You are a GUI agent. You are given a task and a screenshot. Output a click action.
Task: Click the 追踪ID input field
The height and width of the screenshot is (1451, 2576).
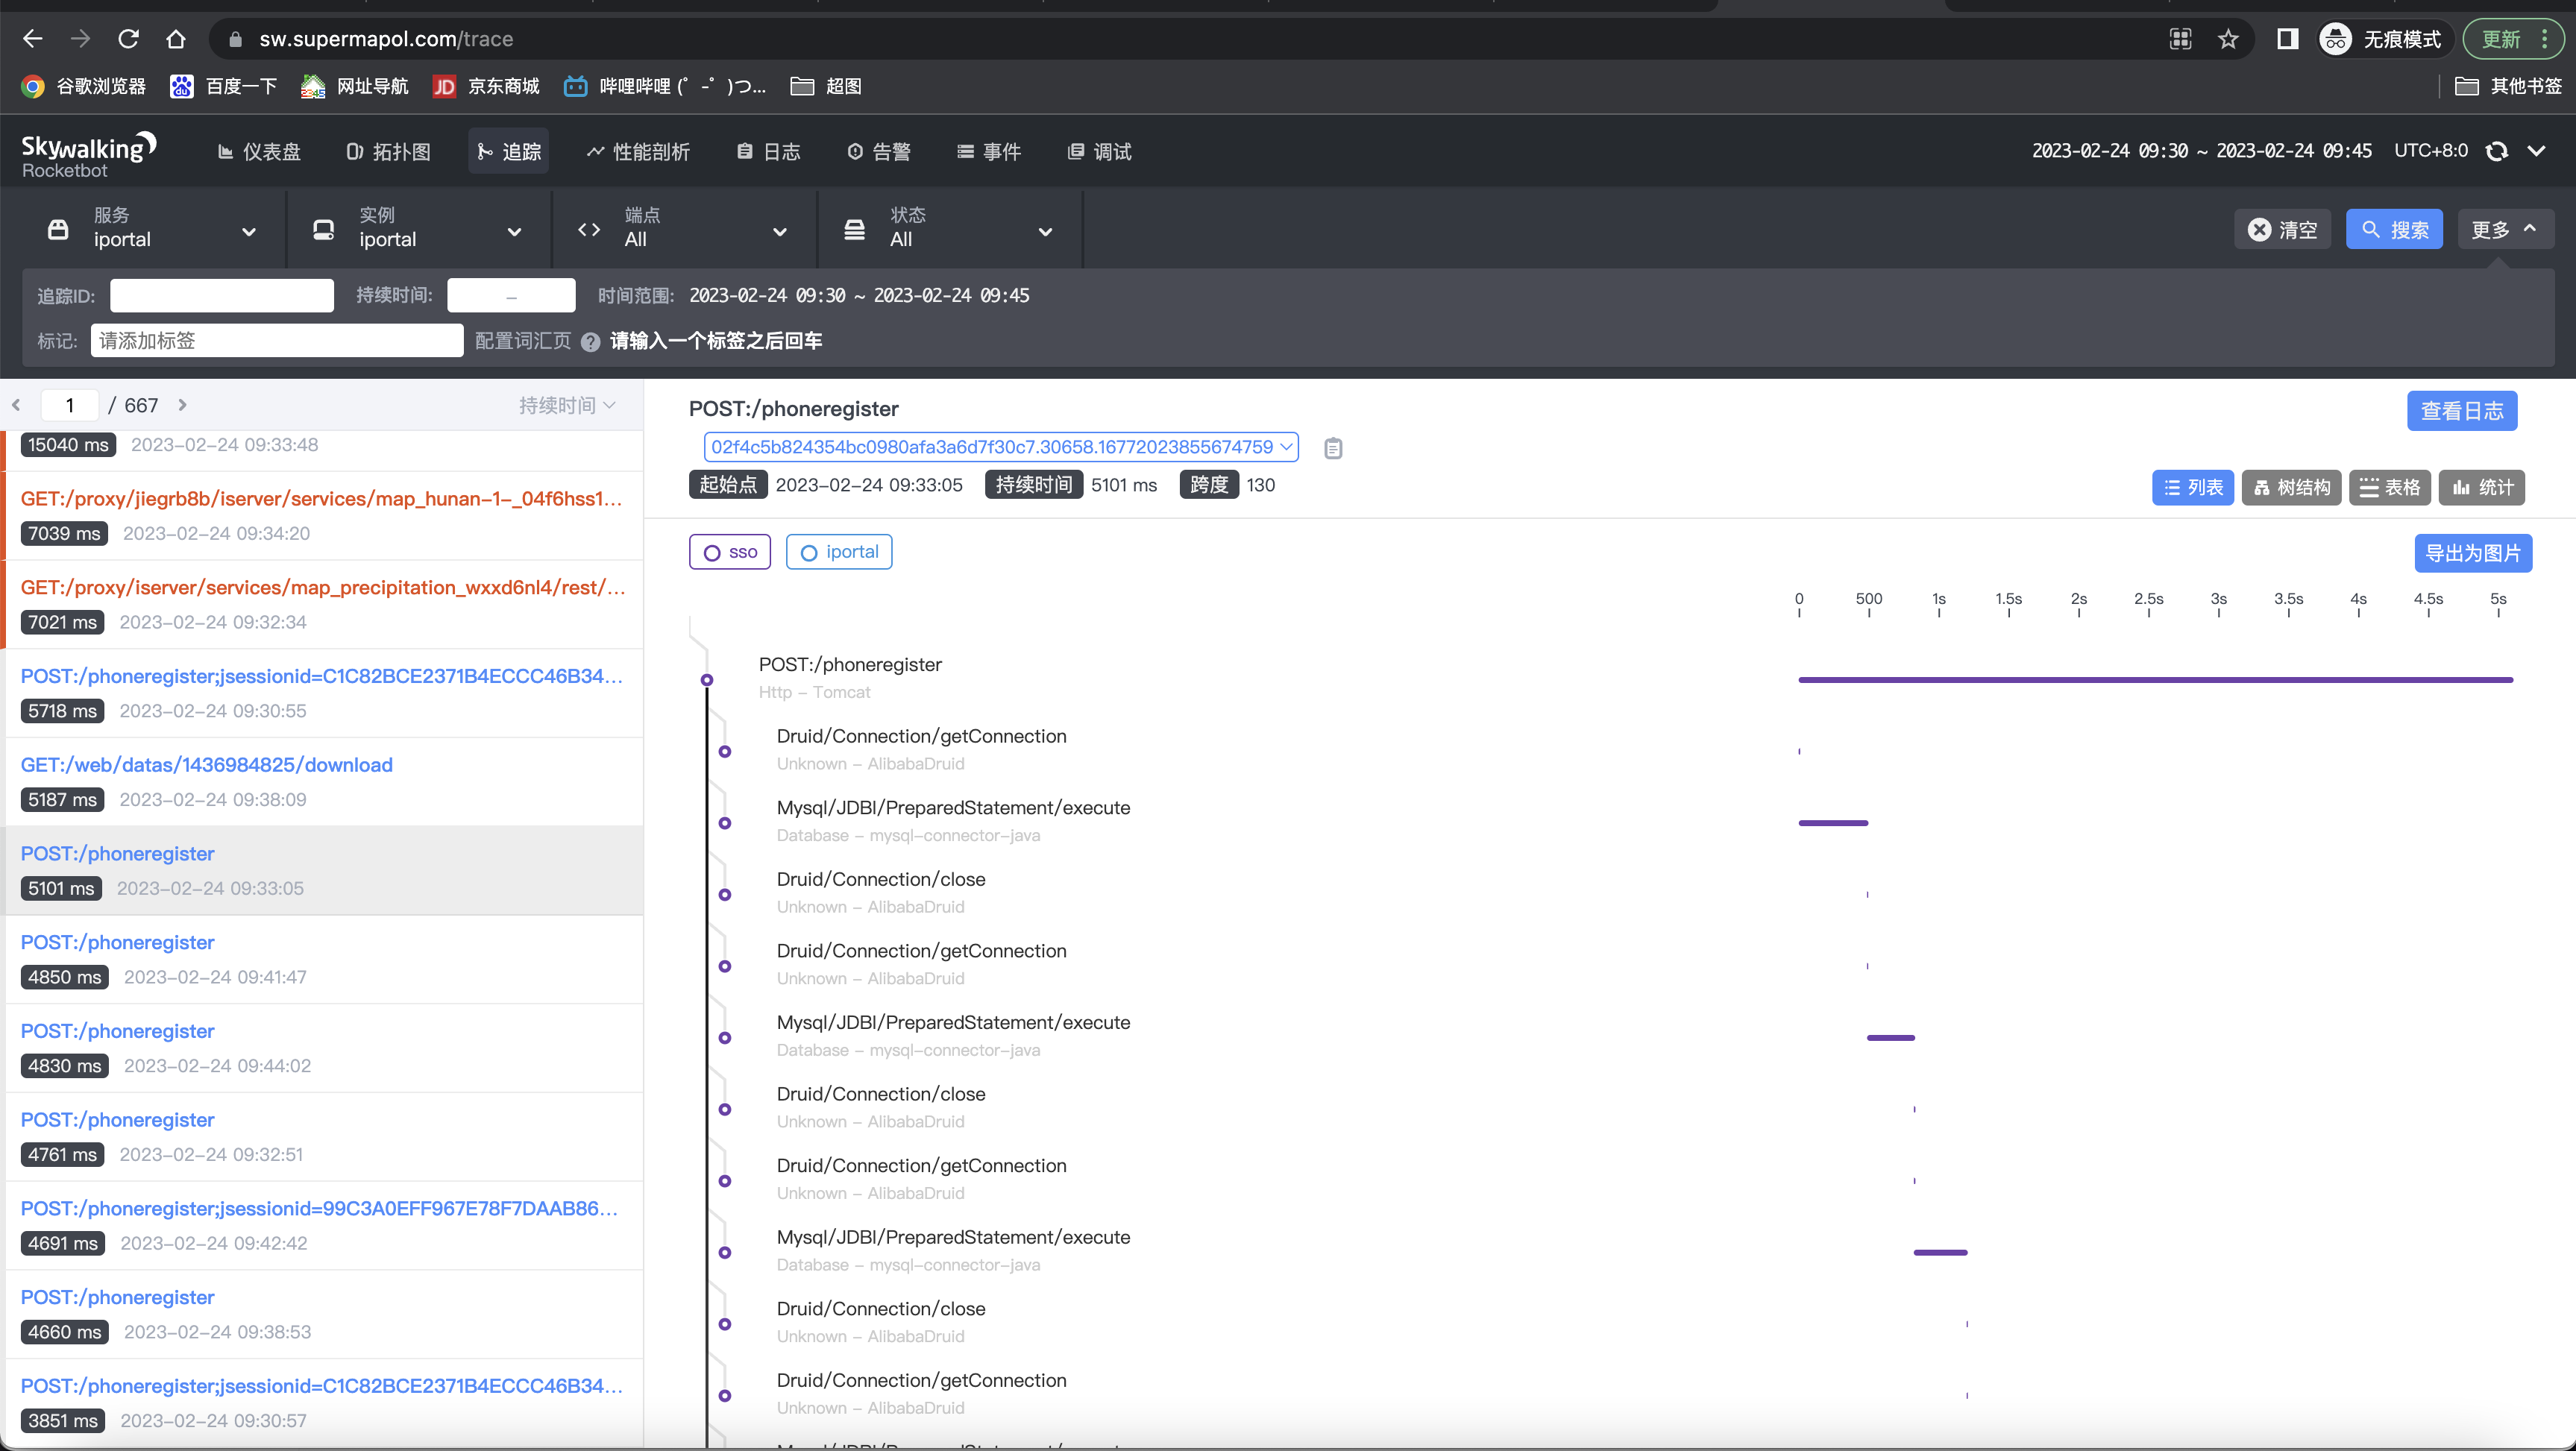tap(221, 296)
